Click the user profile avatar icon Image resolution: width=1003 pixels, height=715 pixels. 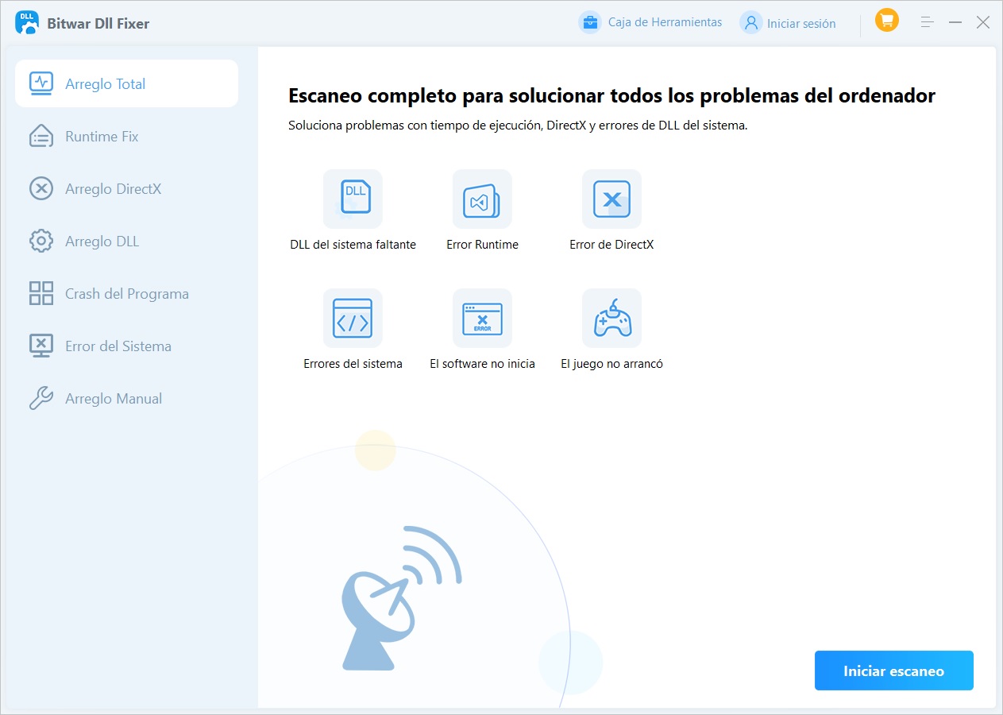750,22
